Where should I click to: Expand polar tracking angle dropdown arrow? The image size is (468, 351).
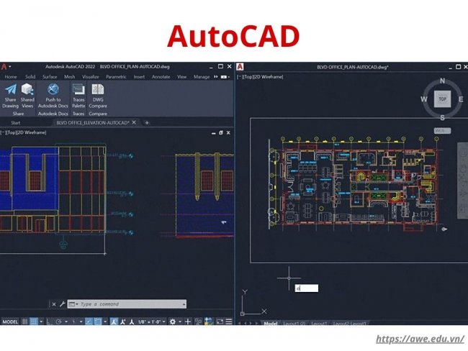click(66, 322)
